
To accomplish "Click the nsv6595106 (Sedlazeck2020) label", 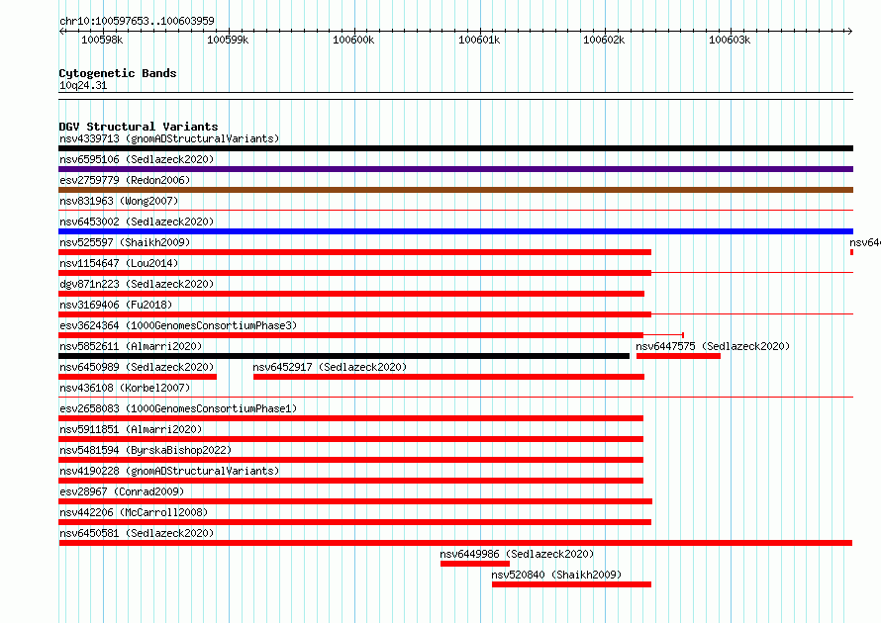I will 137,159.
